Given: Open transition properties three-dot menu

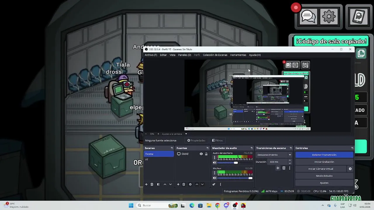Looking at the screenshot, I should (290, 168).
